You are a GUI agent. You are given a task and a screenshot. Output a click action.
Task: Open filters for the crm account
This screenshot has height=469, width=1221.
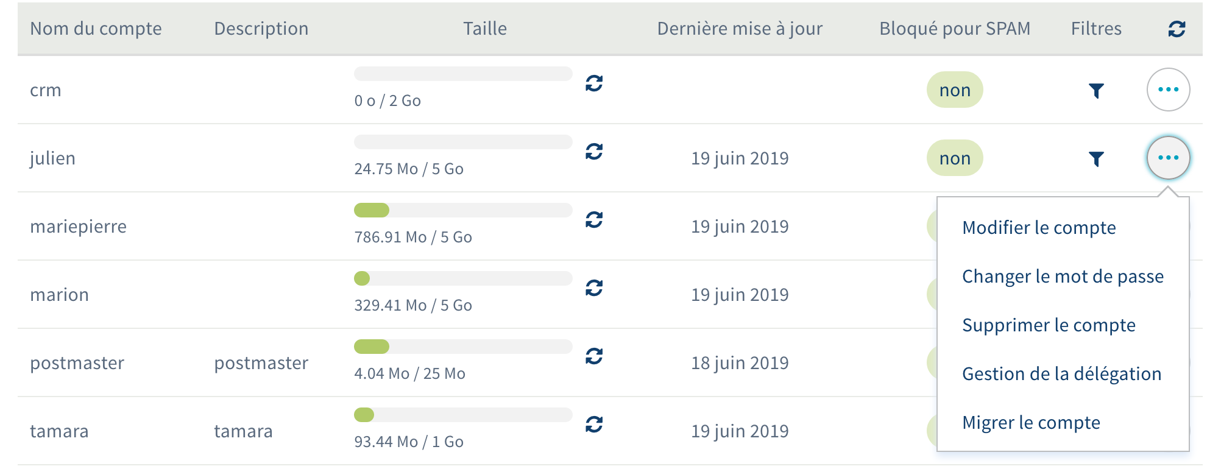point(1096,91)
